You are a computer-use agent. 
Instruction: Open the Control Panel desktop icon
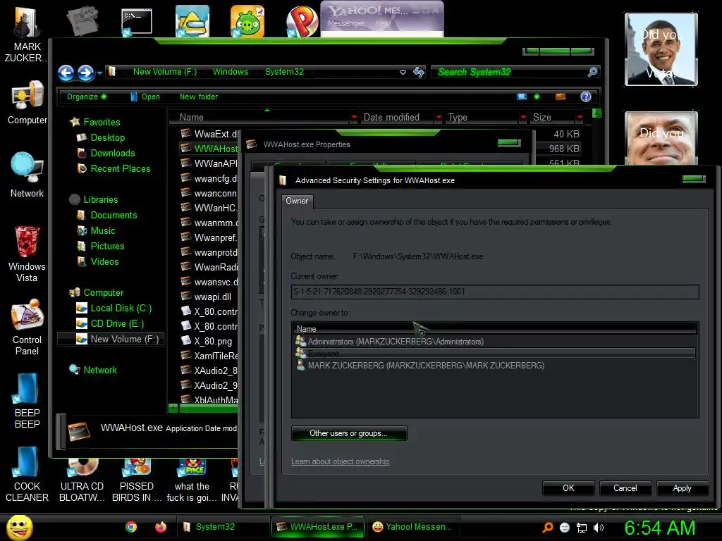point(27,327)
